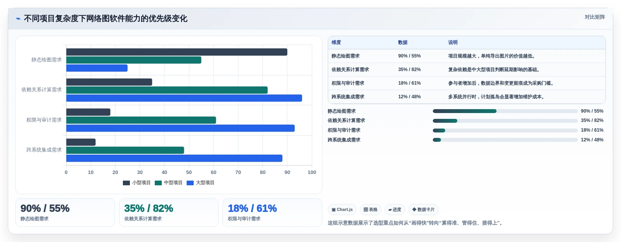Click the 进度 tag chip

(395, 210)
